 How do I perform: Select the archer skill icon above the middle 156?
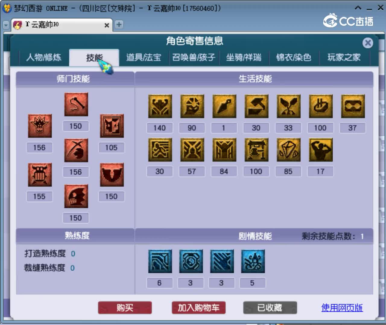(x=76, y=150)
